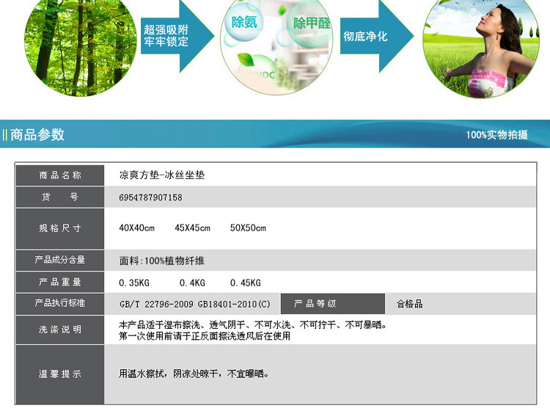Click the 商品名称 header cell

click(60, 175)
